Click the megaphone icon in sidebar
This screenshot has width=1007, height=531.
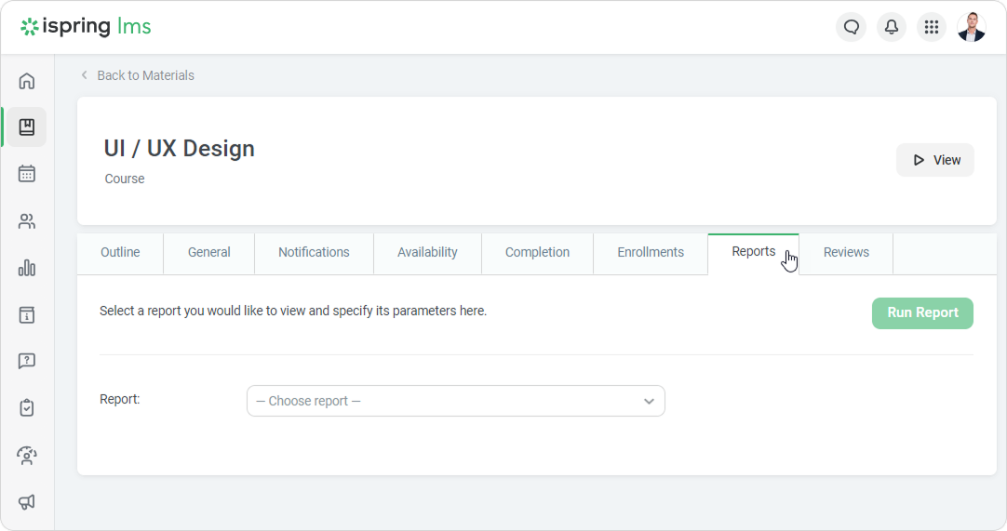point(27,502)
